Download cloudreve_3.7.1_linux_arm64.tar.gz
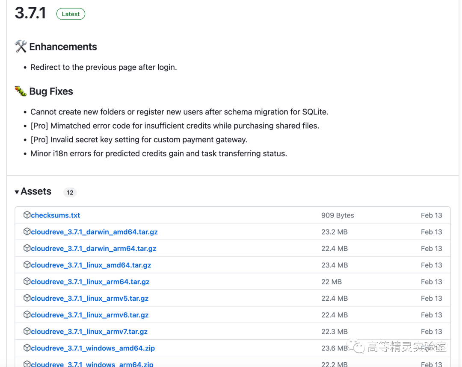The width and height of the screenshot is (462, 367). click(x=90, y=282)
